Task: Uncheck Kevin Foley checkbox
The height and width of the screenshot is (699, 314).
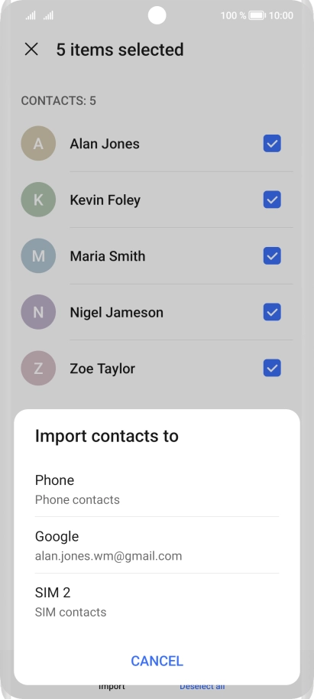Action: coord(272,200)
